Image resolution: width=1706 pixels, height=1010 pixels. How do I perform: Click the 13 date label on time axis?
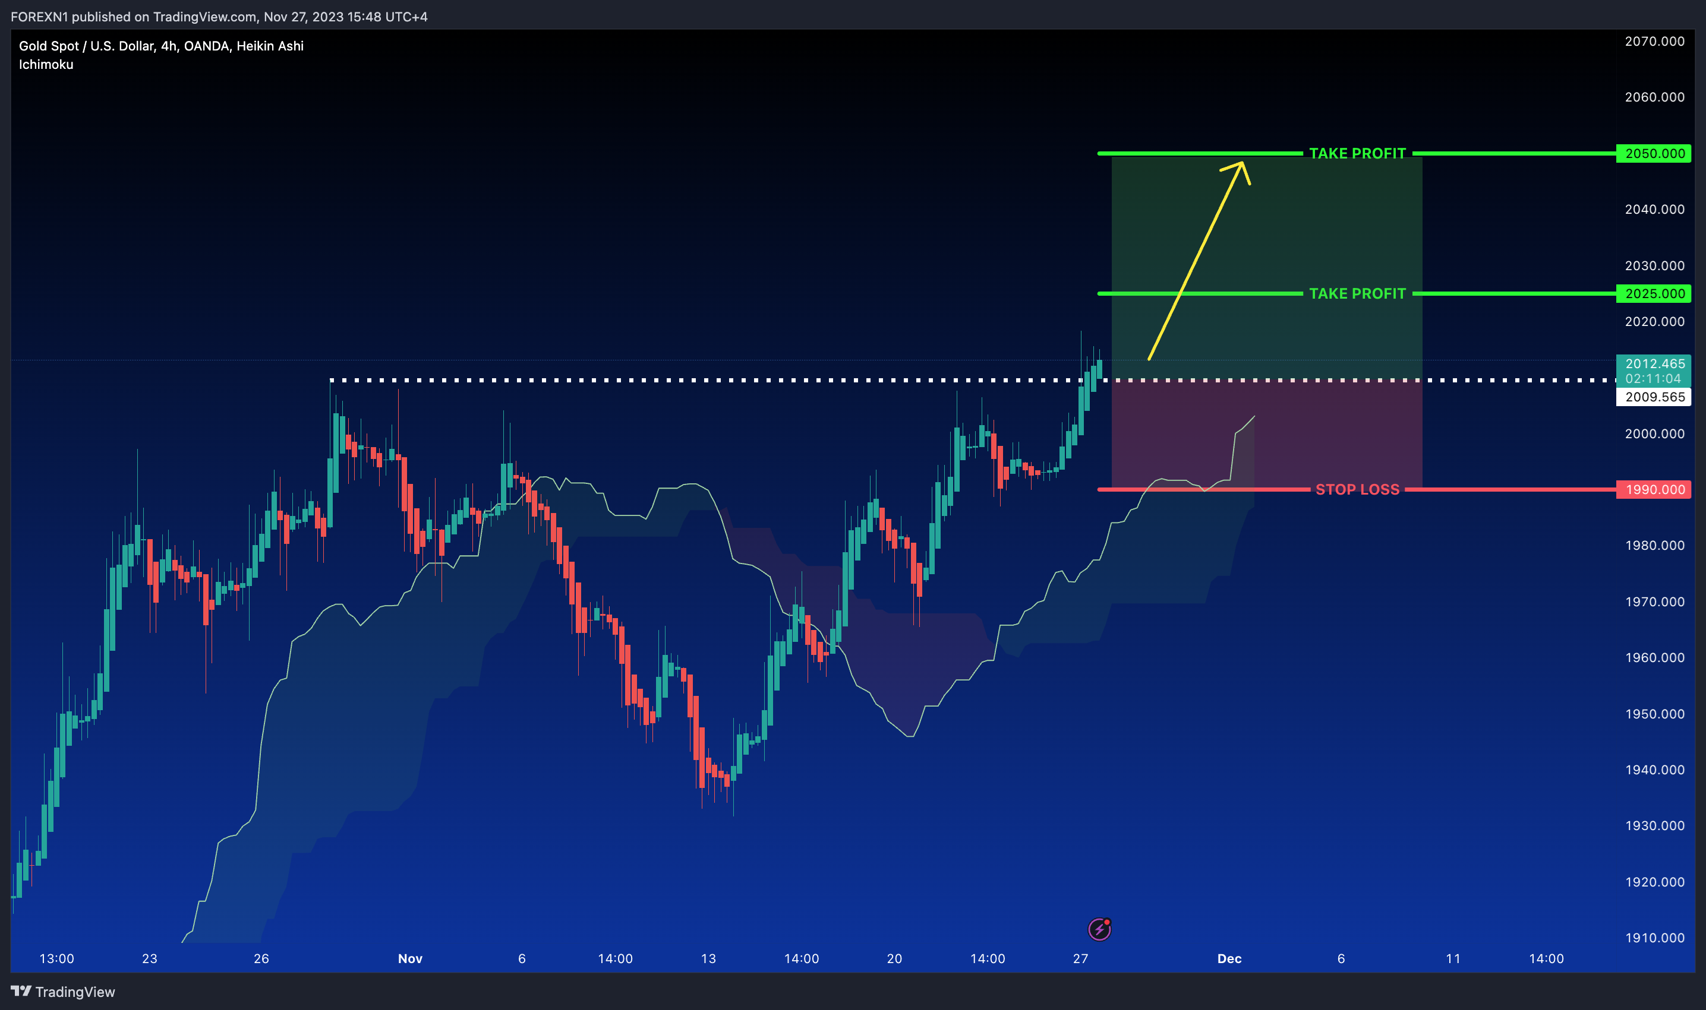click(x=708, y=958)
